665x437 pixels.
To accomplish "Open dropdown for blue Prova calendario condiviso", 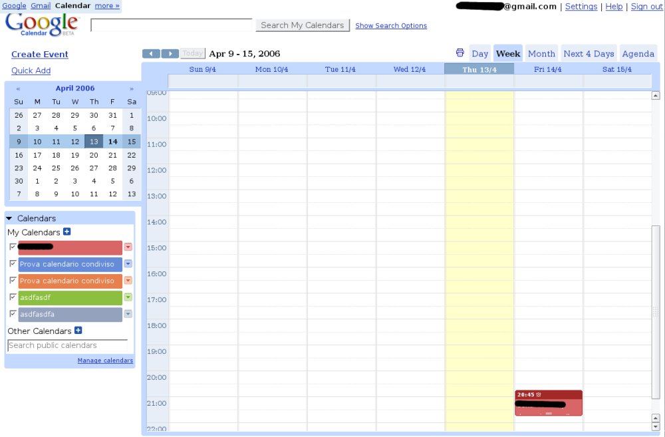I will click(128, 264).
